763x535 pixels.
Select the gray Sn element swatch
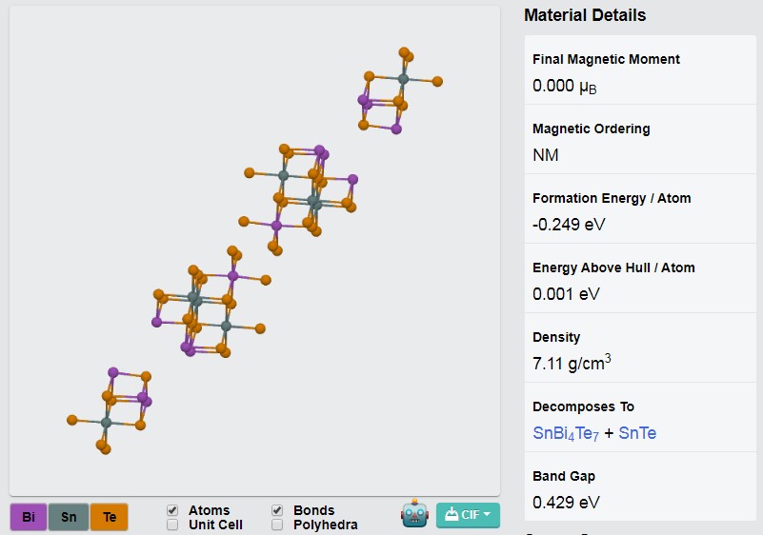(69, 517)
